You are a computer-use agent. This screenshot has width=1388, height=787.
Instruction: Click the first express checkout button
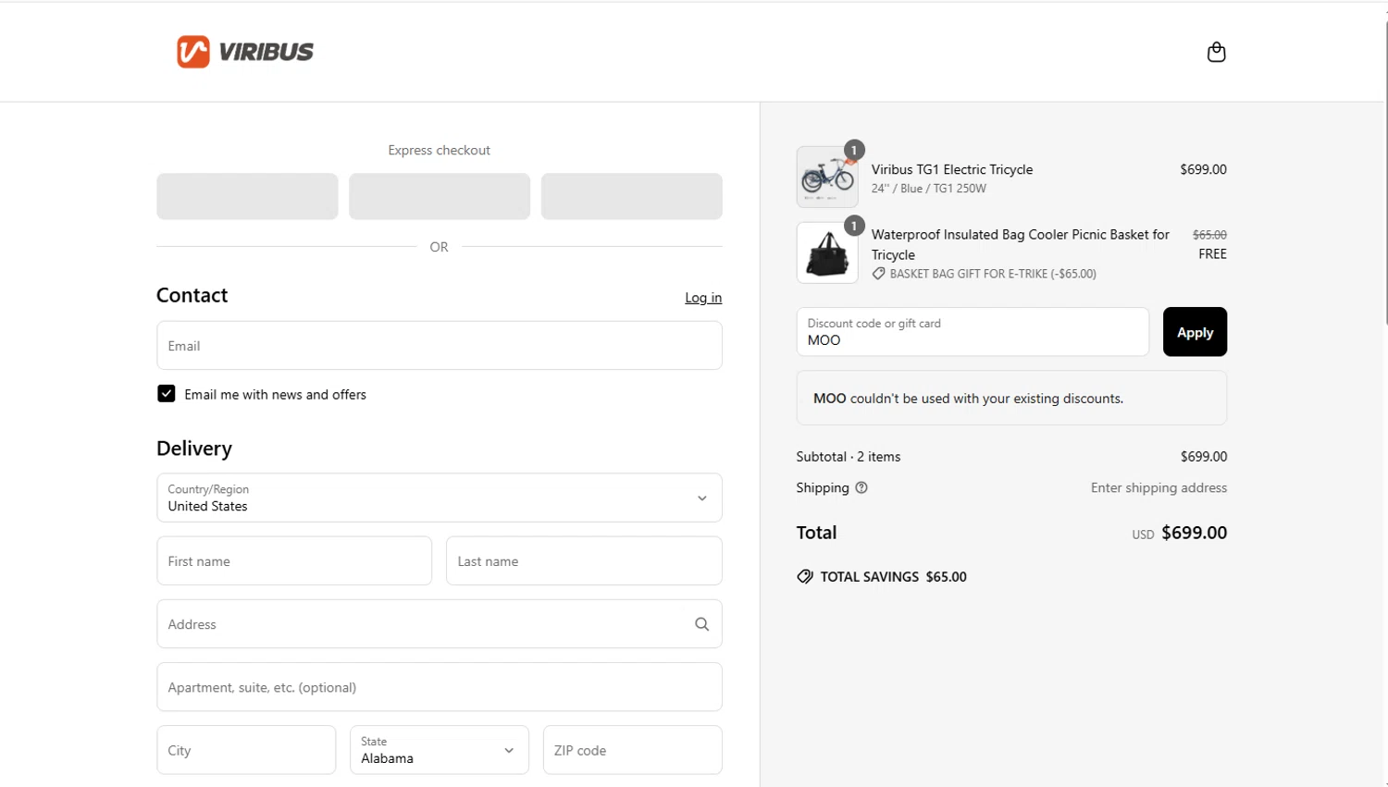pyautogui.click(x=247, y=196)
